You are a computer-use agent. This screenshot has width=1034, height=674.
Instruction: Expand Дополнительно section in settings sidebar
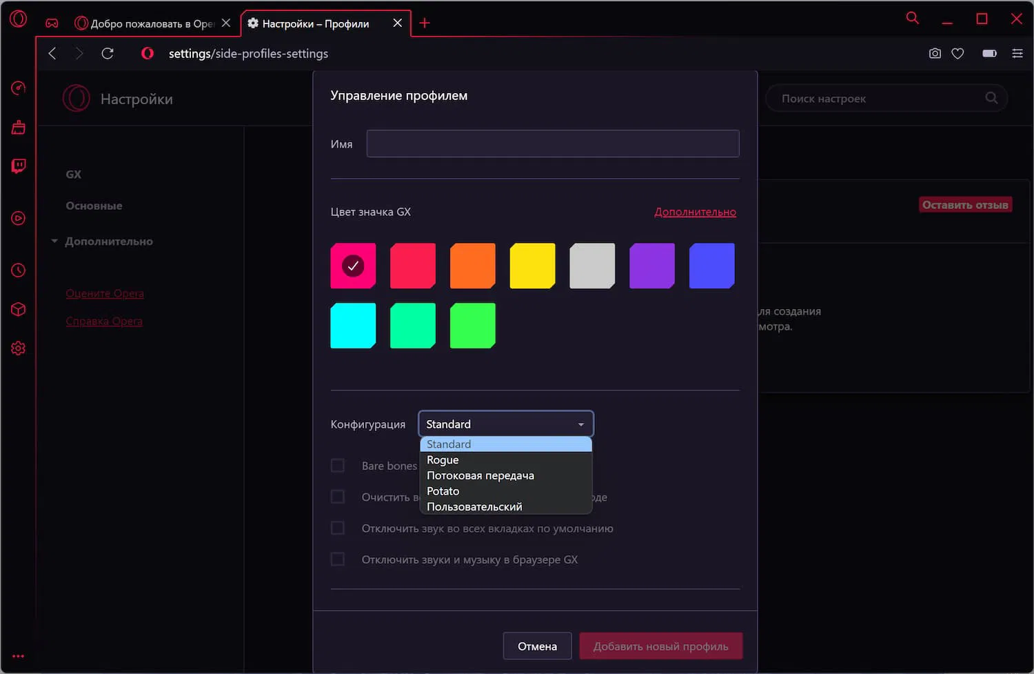point(103,241)
